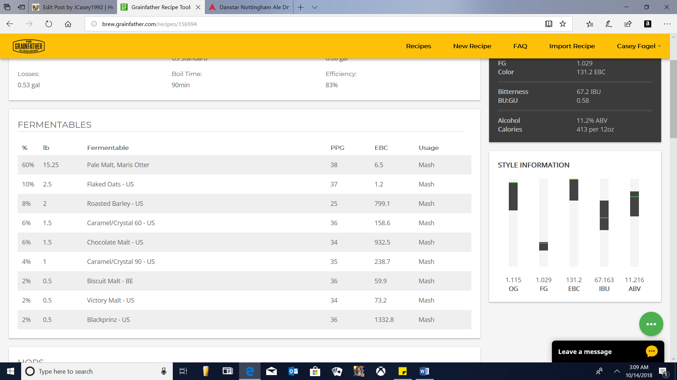Open Task View on the taskbar
This screenshot has width=677, height=380.
183,371
